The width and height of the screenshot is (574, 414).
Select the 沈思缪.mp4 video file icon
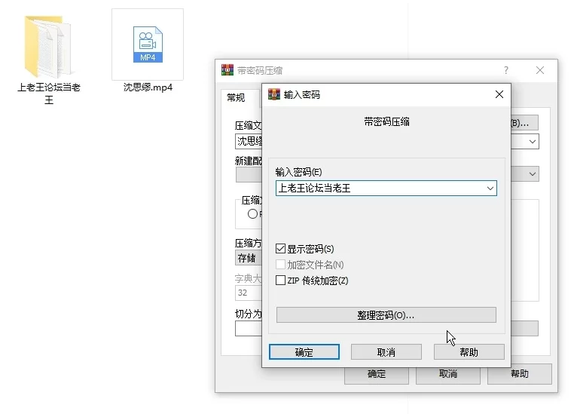[x=148, y=44]
